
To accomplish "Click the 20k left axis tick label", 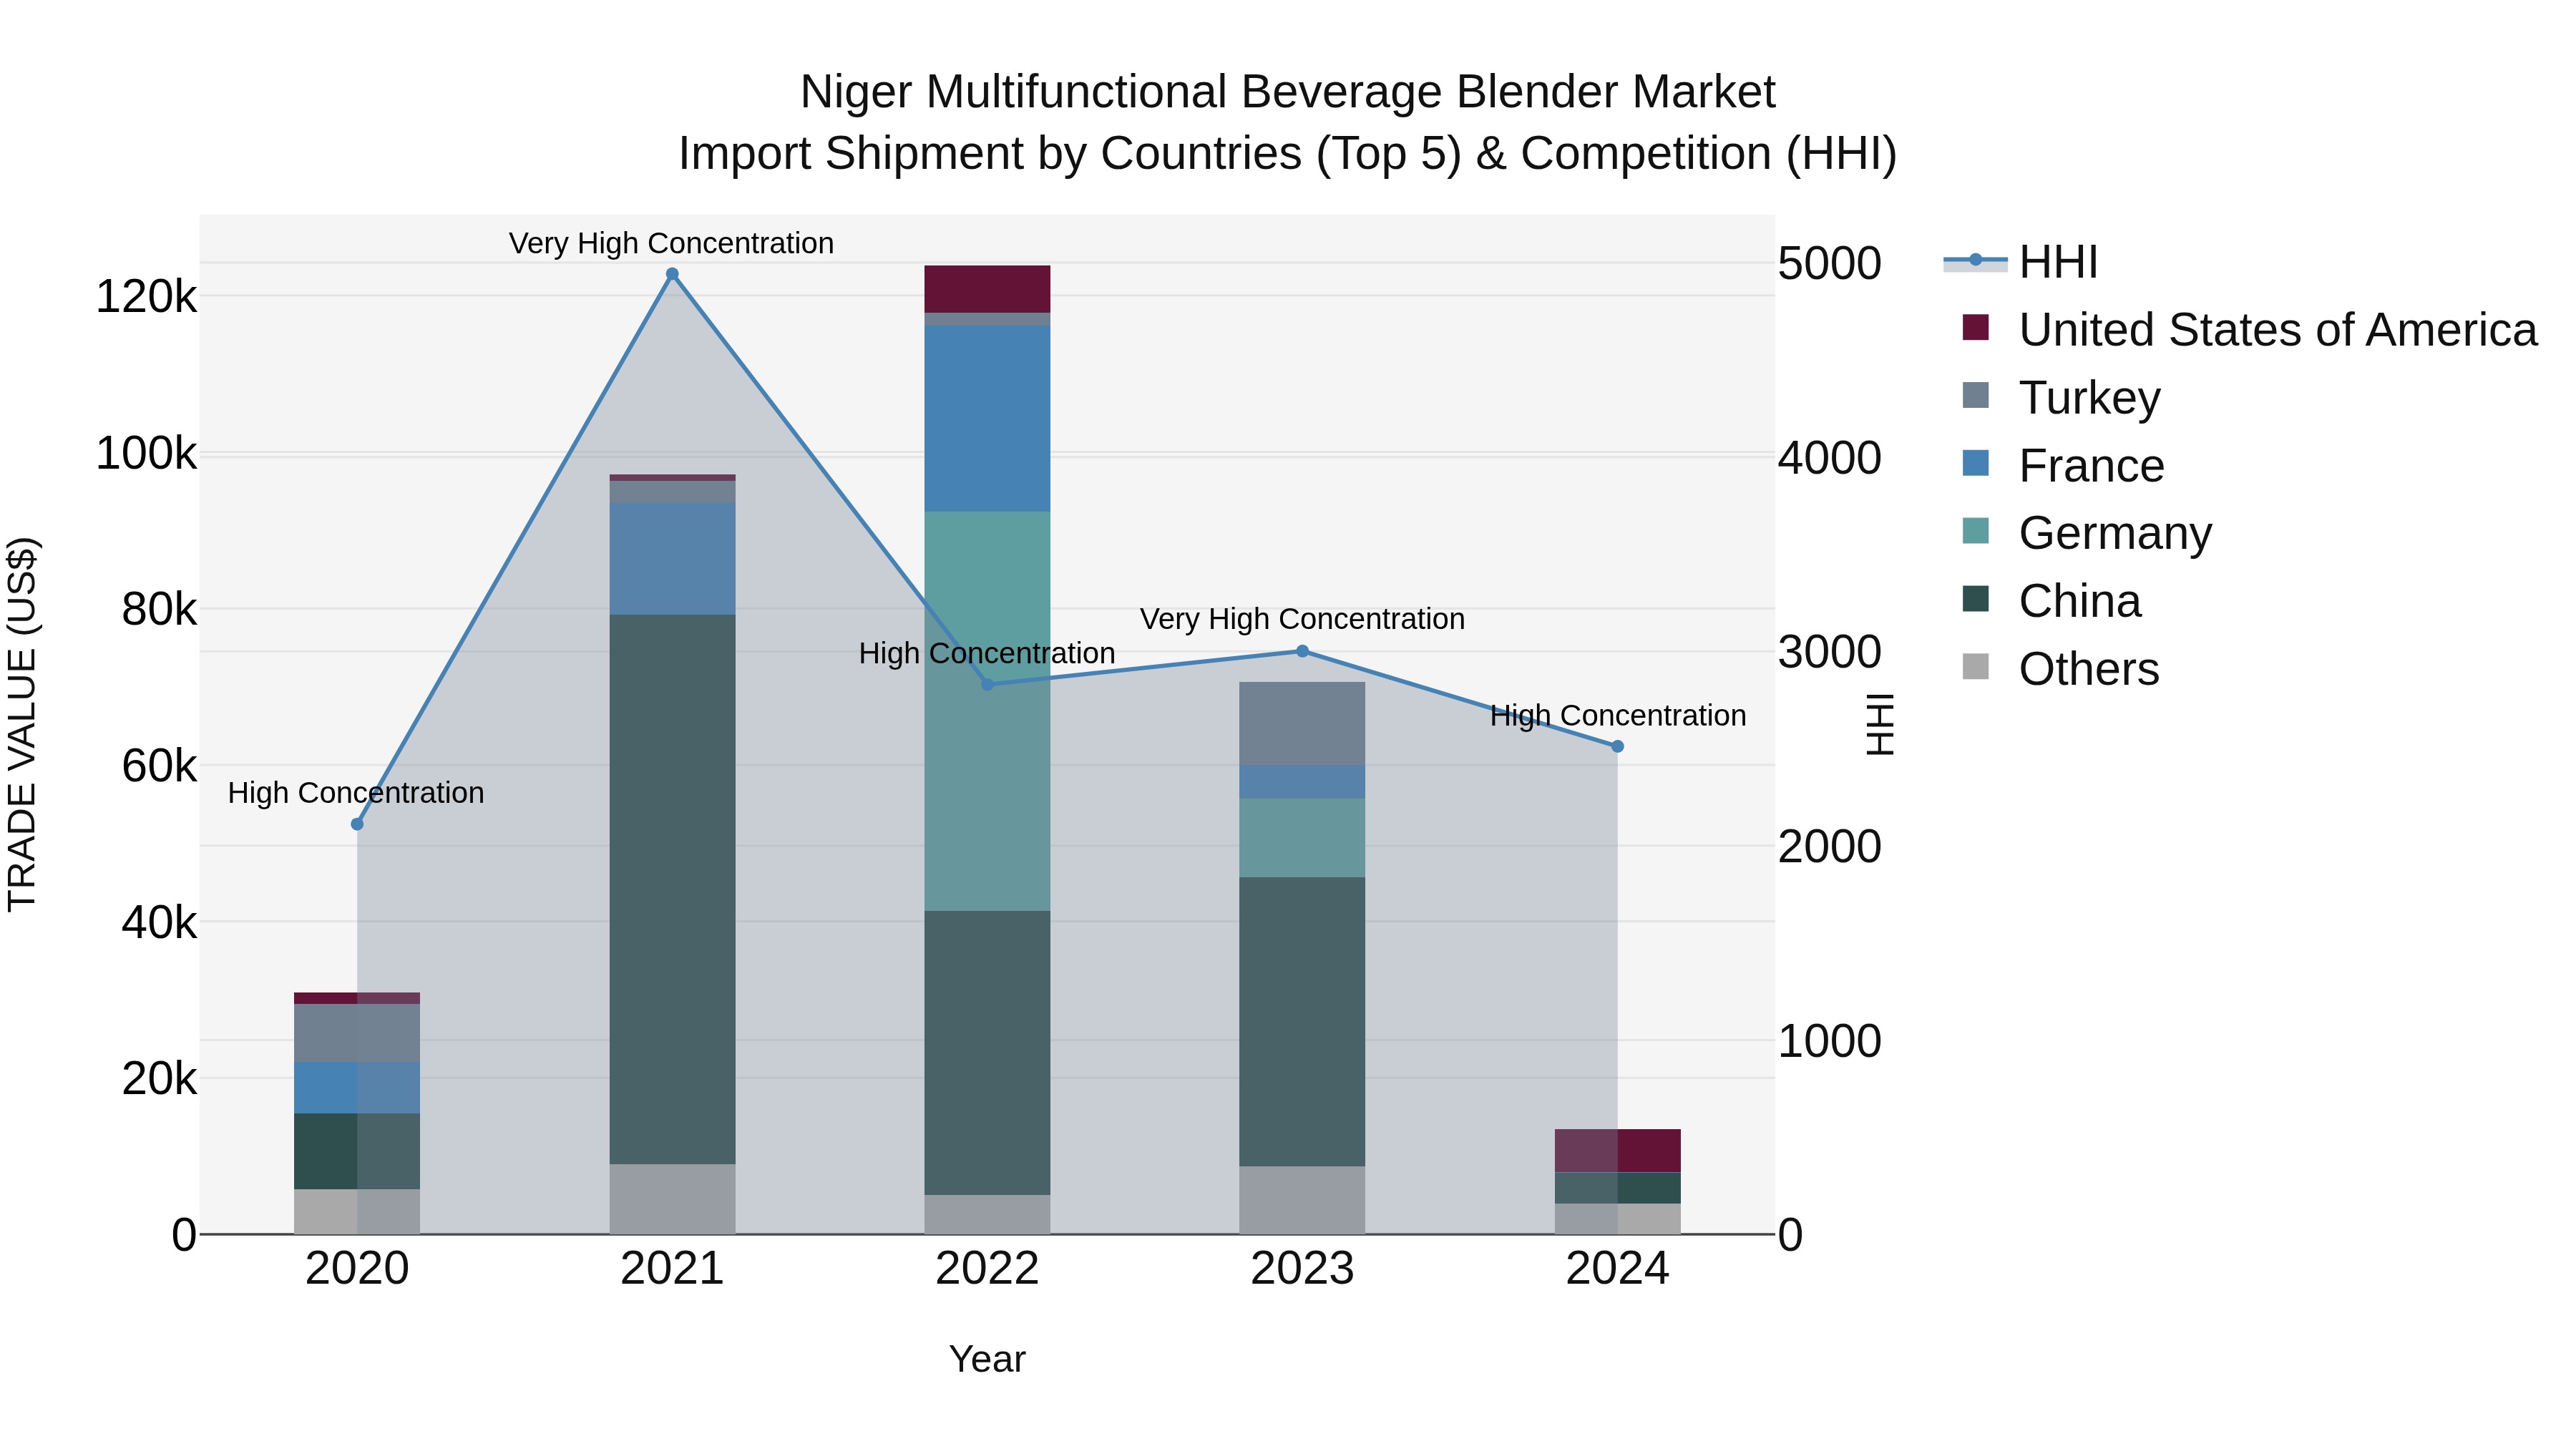I will (x=159, y=1079).
